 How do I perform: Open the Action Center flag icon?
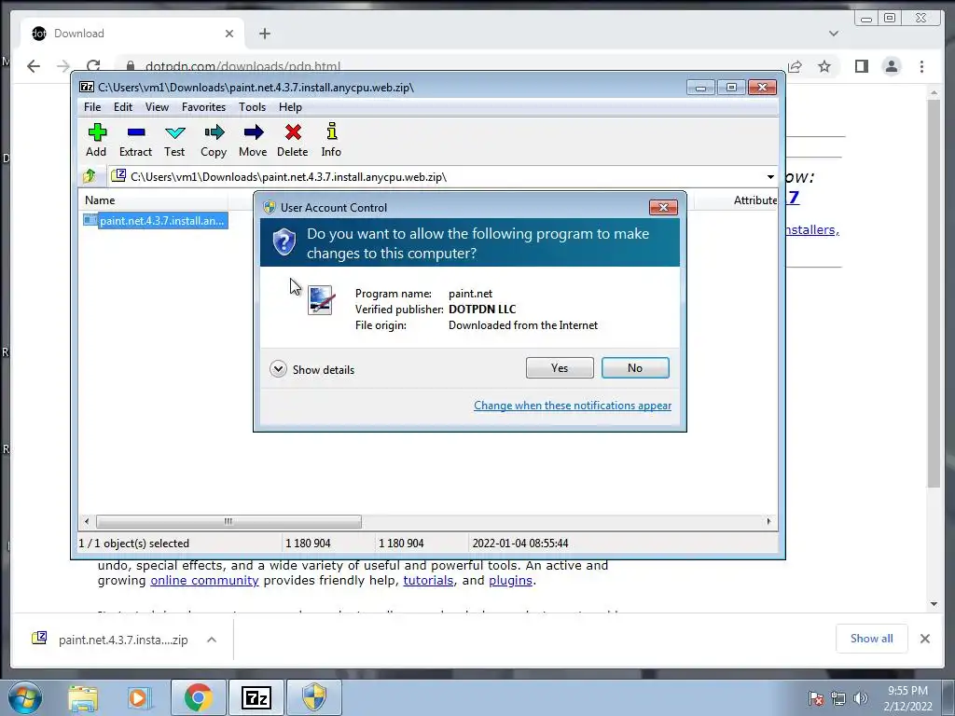click(x=816, y=698)
